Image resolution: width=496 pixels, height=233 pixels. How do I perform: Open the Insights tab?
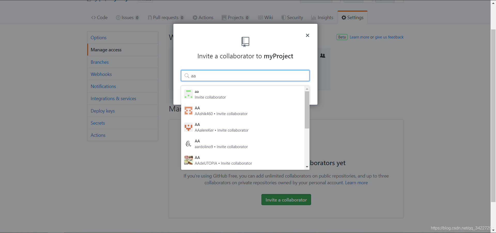322,18
